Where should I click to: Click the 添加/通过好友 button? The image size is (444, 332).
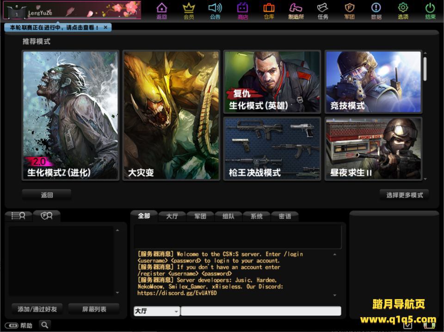(x=37, y=309)
